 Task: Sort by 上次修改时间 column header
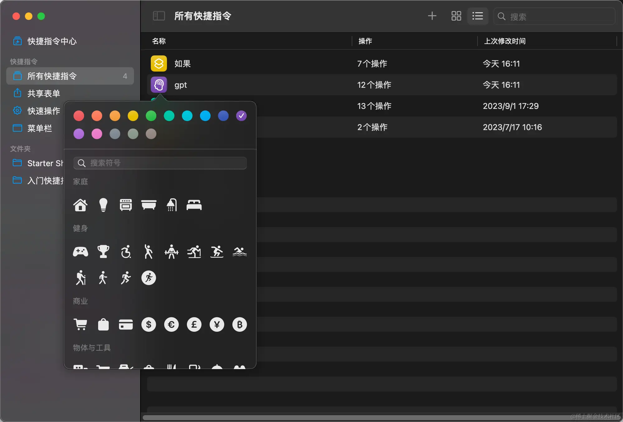[x=505, y=41]
